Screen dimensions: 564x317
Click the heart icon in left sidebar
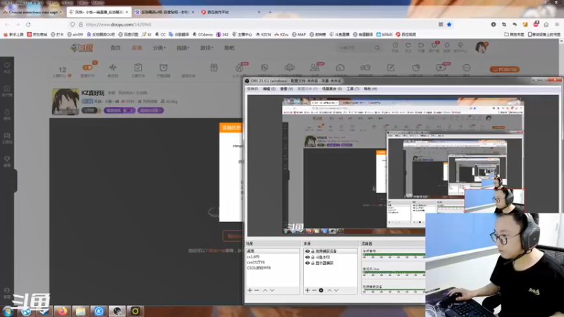point(7,66)
